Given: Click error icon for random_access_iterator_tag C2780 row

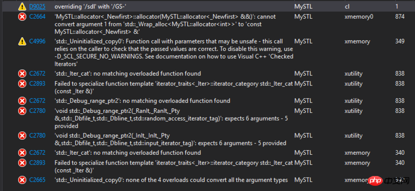Looking at the screenshot, I should [22, 111].
